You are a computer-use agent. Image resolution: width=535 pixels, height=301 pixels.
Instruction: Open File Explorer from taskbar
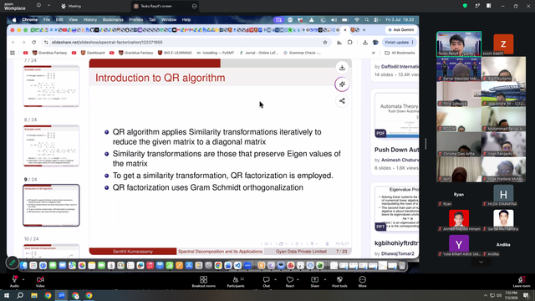pyautogui.click(x=34, y=295)
